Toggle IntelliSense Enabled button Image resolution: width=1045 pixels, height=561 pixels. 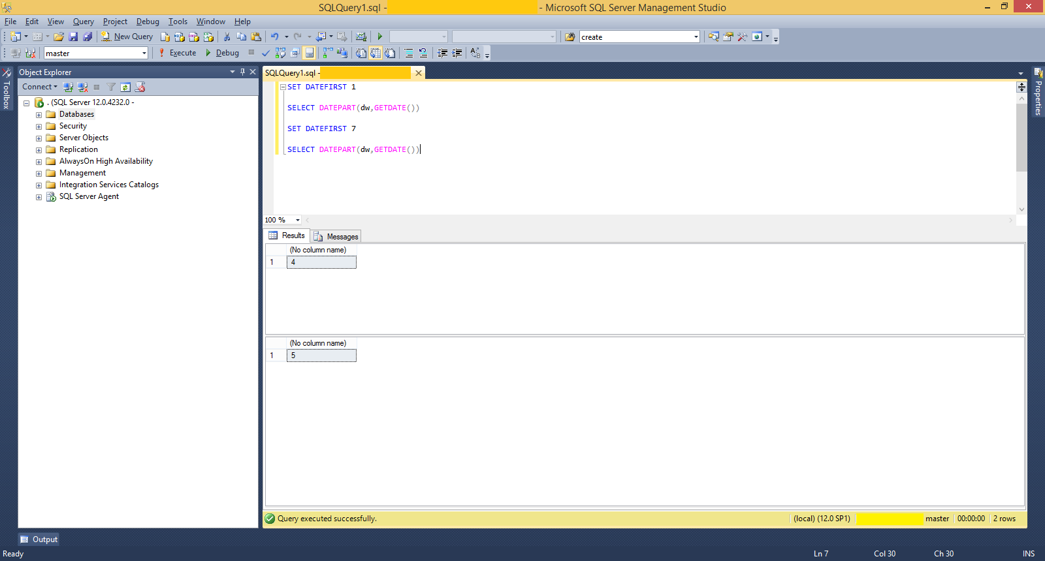coord(310,53)
